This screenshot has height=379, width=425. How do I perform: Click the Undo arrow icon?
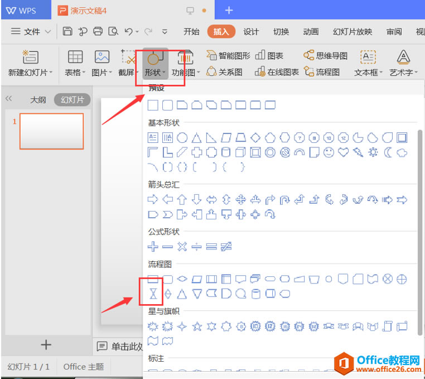pyautogui.click(x=129, y=32)
